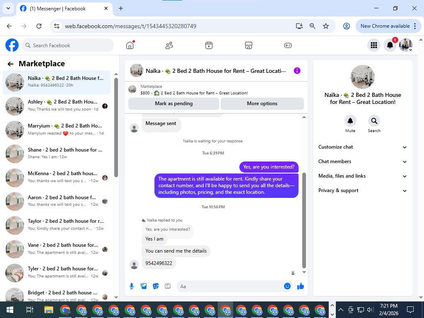The width and height of the screenshot is (424, 318).
Task: Choose a sticker using the sticker icon
Action: 156,286
